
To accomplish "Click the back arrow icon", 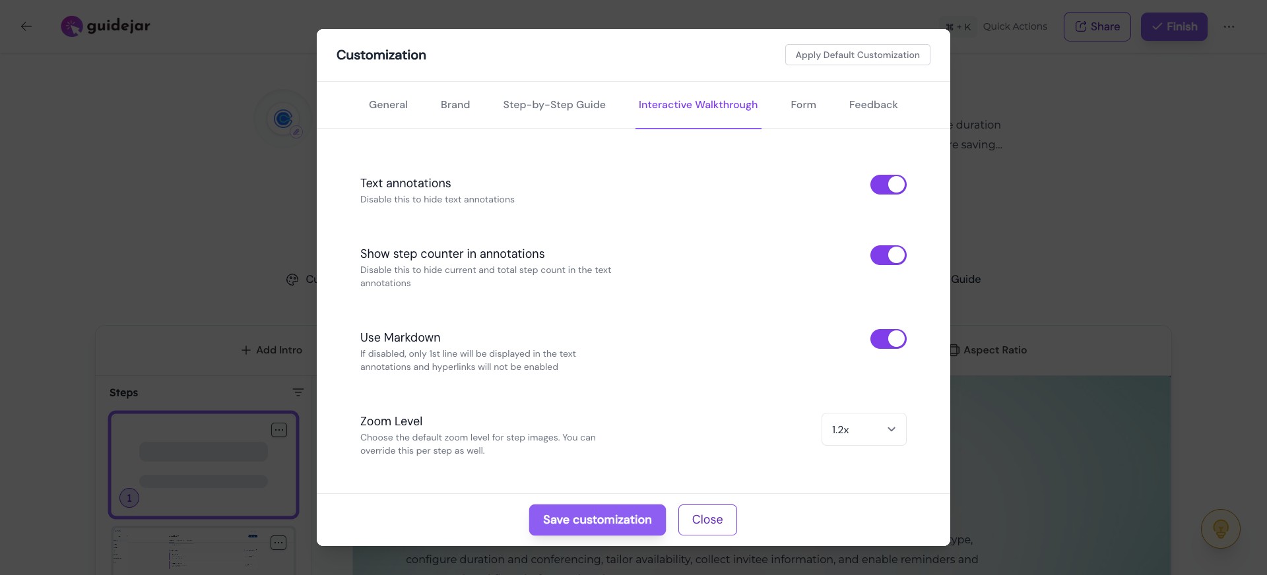I will [26, 26].
